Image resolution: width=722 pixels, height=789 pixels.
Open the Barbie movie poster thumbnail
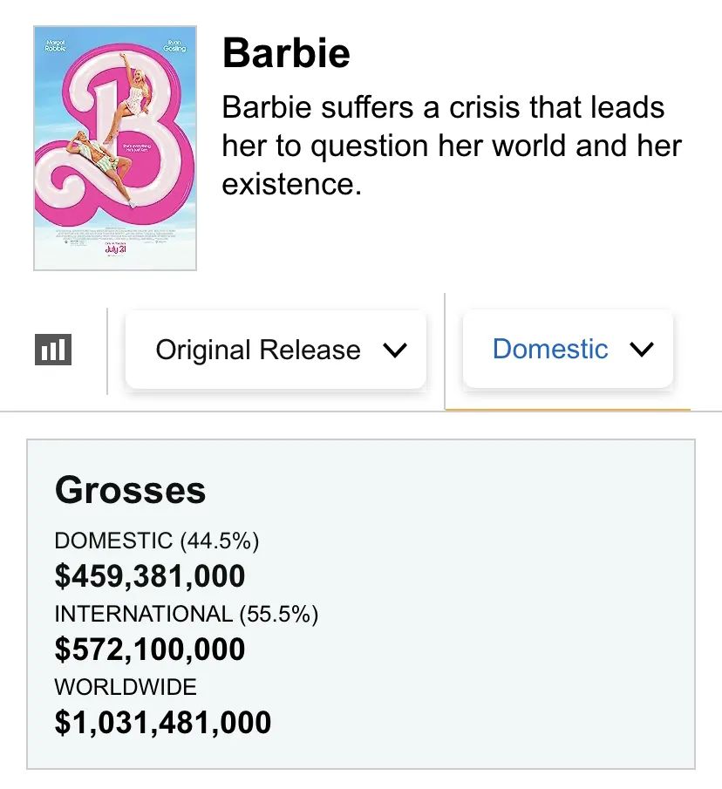click(x=115, y=148)
